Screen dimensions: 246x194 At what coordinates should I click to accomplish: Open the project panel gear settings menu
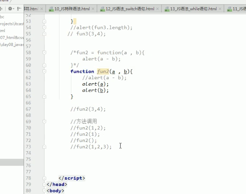click(x=11, y=9)
